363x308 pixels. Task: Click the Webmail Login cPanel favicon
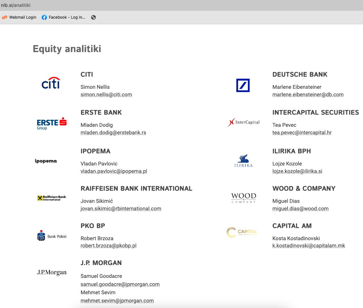tap(5, 17)
